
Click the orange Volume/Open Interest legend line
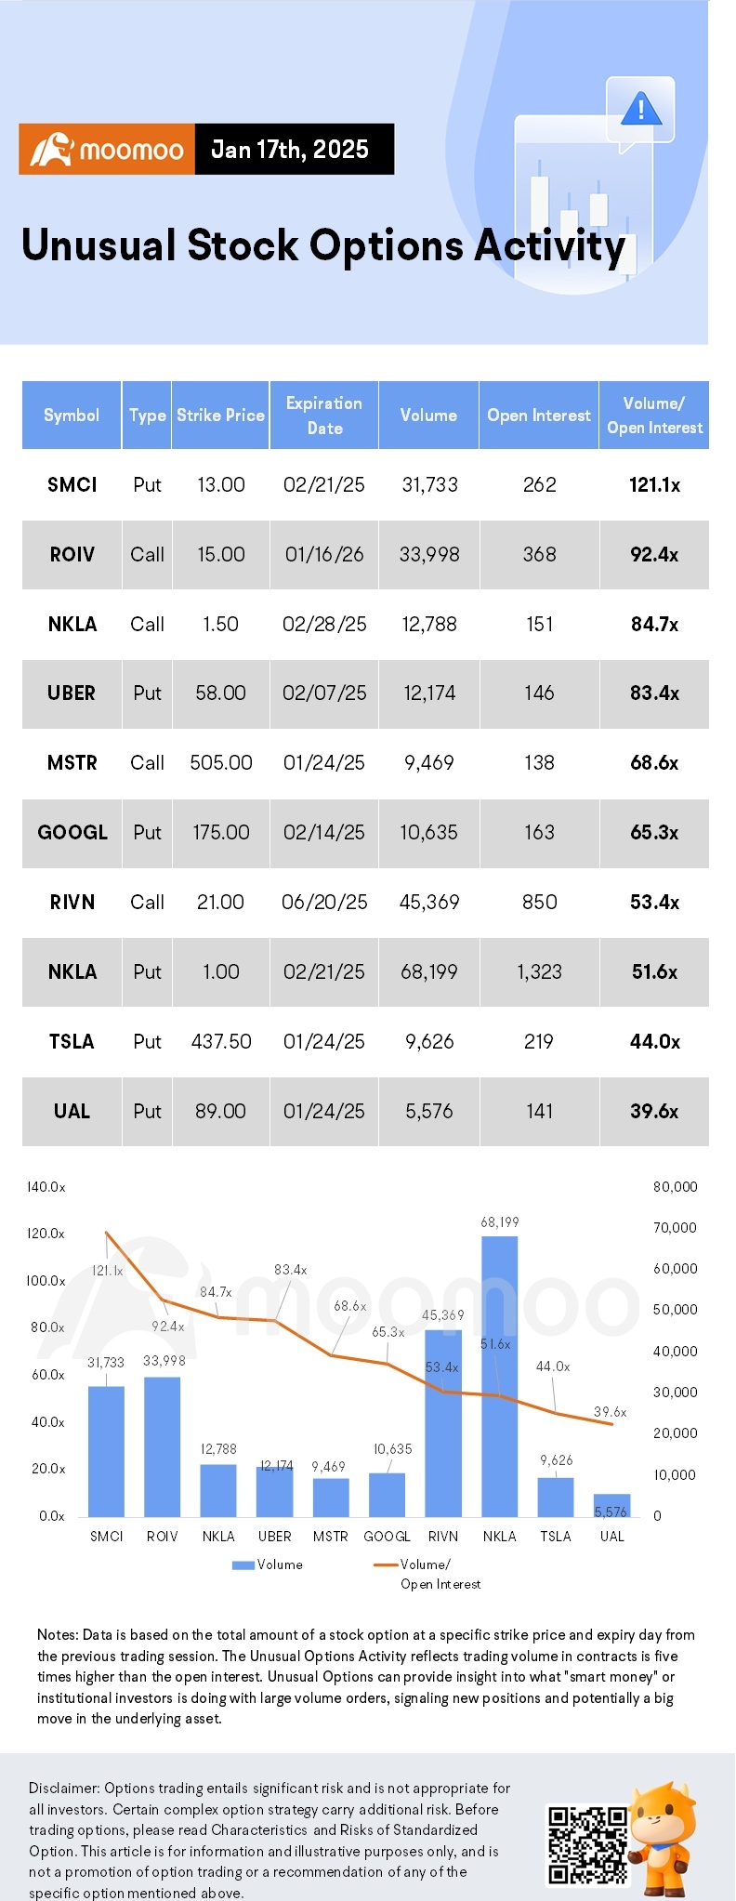coord(386,1565)
